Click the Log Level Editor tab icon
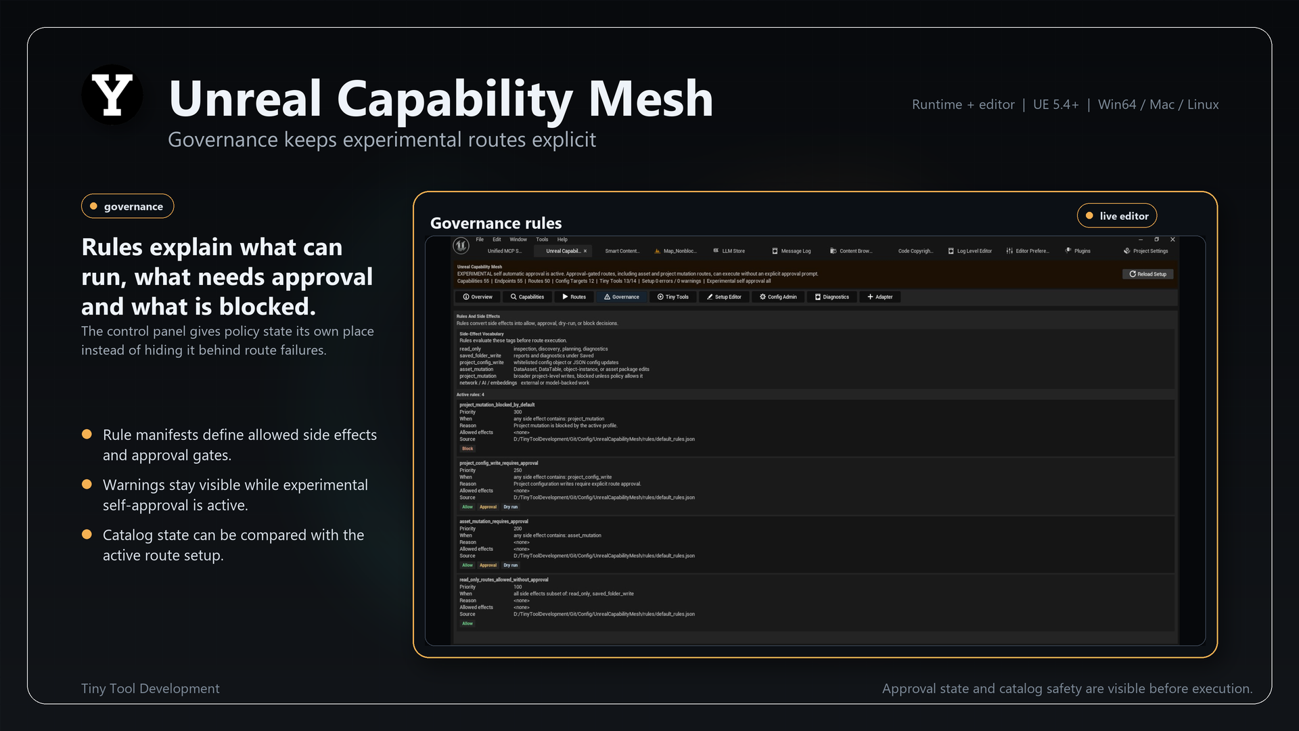 pos(951,251)
